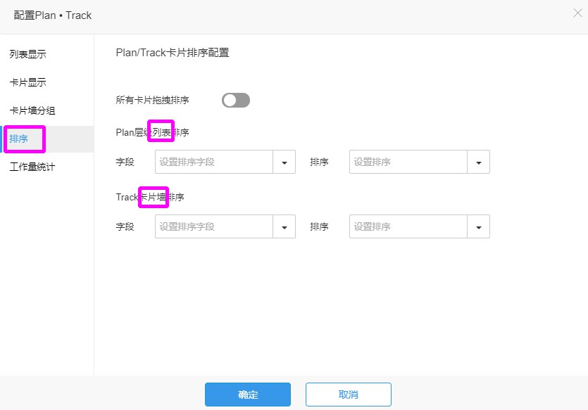
Task: Click the 所有卡片拖拽排序 label text
Action: (x=152, y=101)
